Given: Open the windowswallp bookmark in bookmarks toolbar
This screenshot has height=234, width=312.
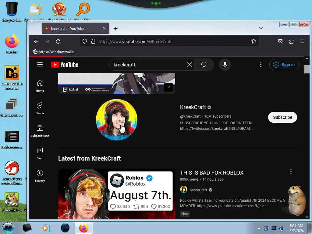Looking at the screenshot, I should pyautogui.click(x=55, y=52).
